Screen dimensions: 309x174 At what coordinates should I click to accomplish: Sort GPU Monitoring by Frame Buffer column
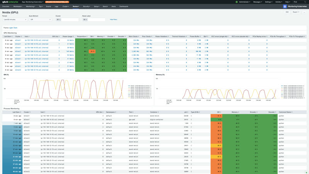(195, 36)
